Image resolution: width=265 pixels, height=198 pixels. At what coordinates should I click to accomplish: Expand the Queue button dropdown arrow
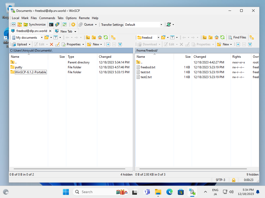click(x=96, y=24)
